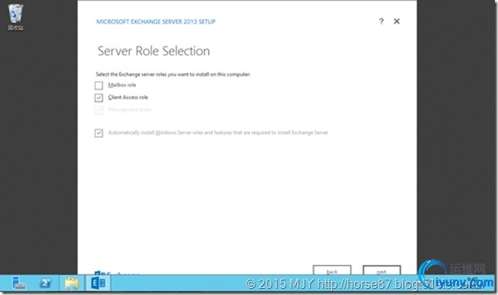Open the Recycle Bin desktop icon
Image resolution: width=498 pixels, height=295 pixels.
click(x=15, y=17)
